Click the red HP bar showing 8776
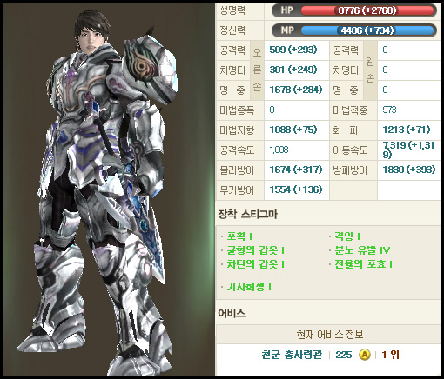Viewport: 444px width, 379px height. (367, 10)
